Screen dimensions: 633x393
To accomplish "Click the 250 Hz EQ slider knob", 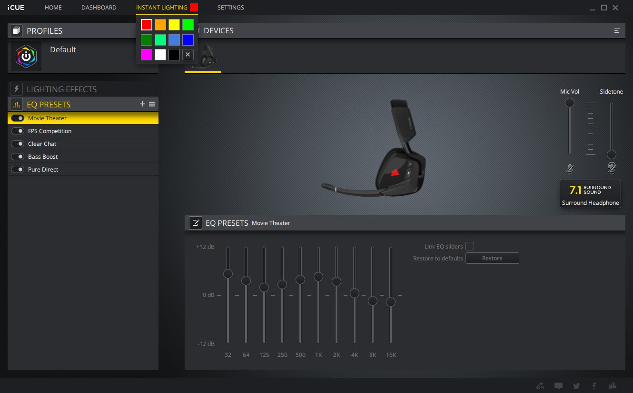I will 282,284.
